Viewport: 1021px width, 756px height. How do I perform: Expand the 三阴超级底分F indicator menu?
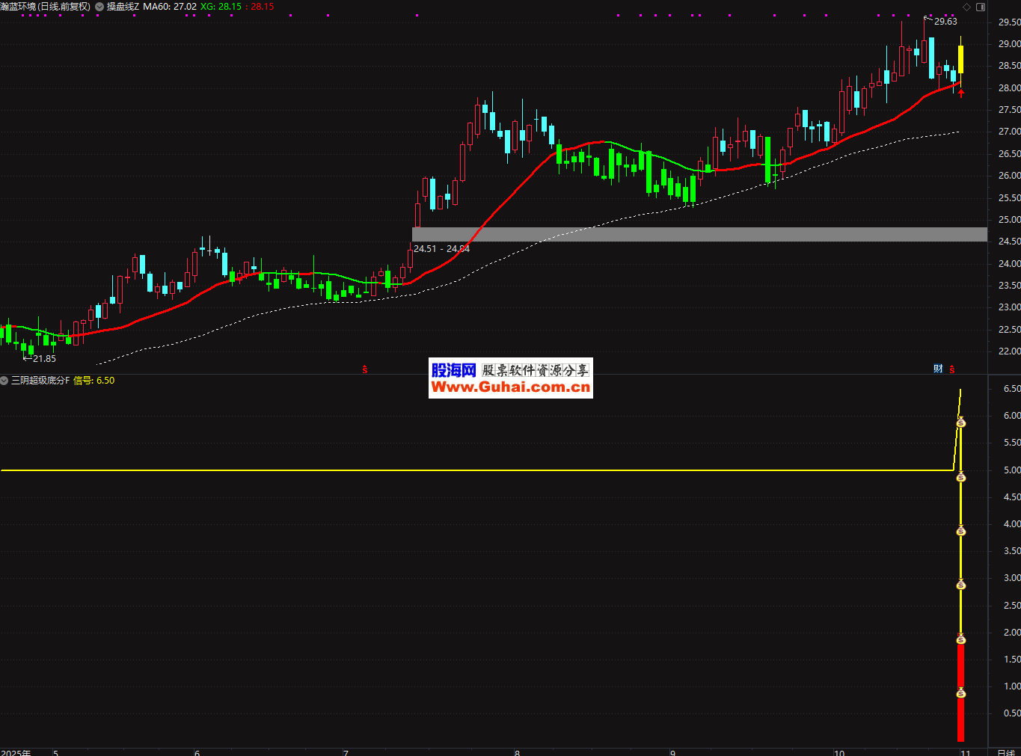coord(4,381)
